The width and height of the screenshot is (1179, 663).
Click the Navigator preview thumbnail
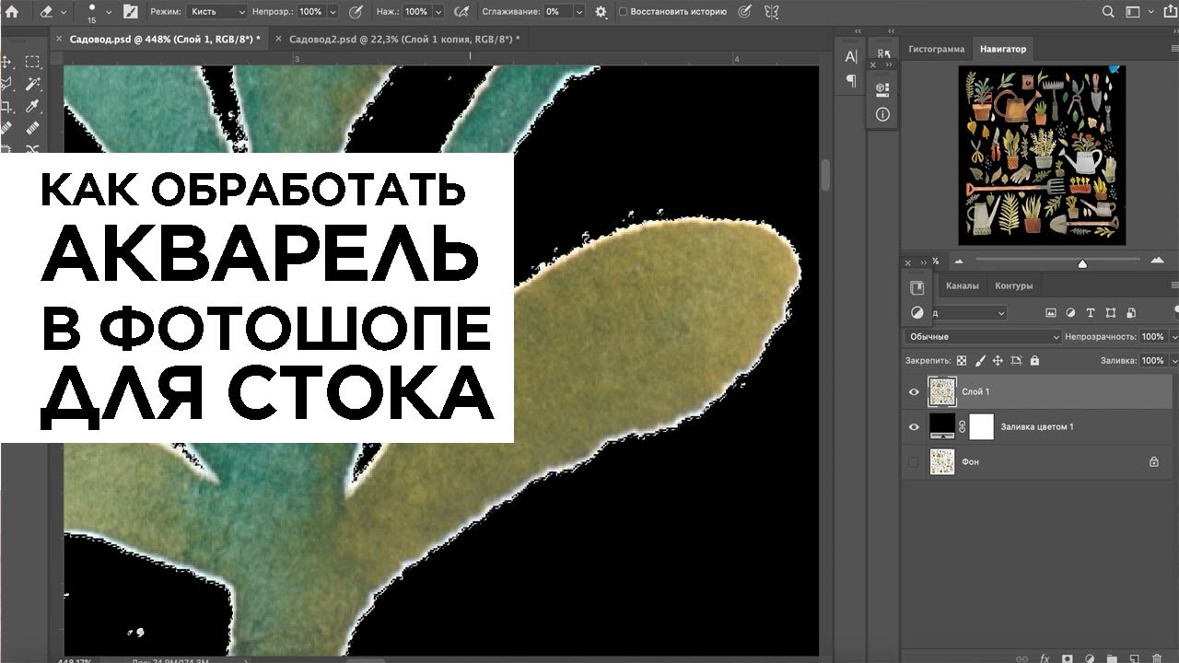pos(1041,154)
